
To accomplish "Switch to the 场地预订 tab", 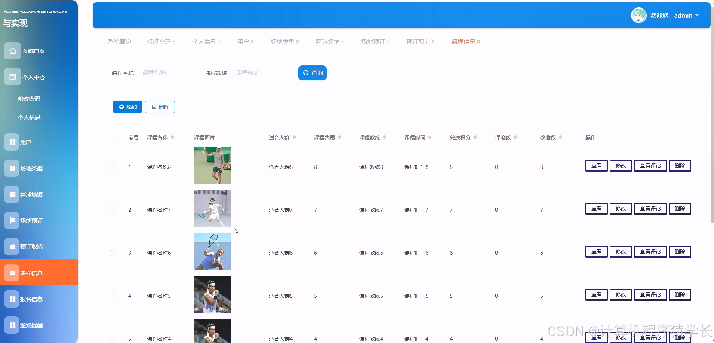I will click(373, 41).
